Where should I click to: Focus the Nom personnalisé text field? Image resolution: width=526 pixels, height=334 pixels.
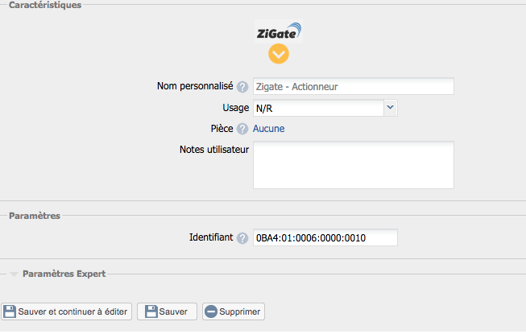354,86
